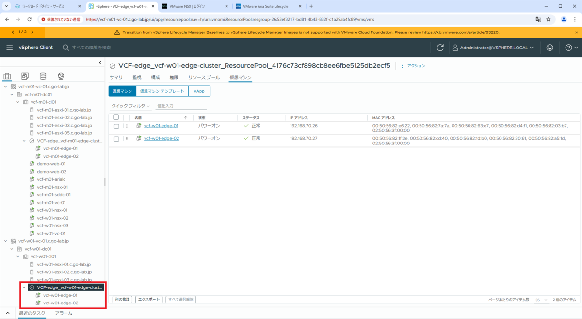Sort the table by 名前 column
The height and width of the screenshot is (319, 582).
138,118
